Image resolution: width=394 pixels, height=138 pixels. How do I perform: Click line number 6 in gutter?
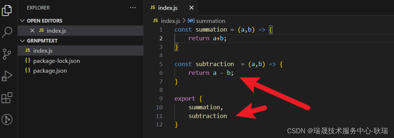[x=161, y=73]
